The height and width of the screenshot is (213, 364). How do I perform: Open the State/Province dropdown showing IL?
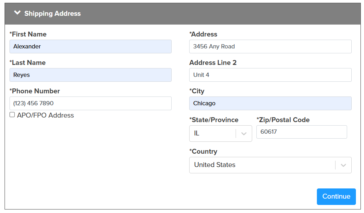221,134
